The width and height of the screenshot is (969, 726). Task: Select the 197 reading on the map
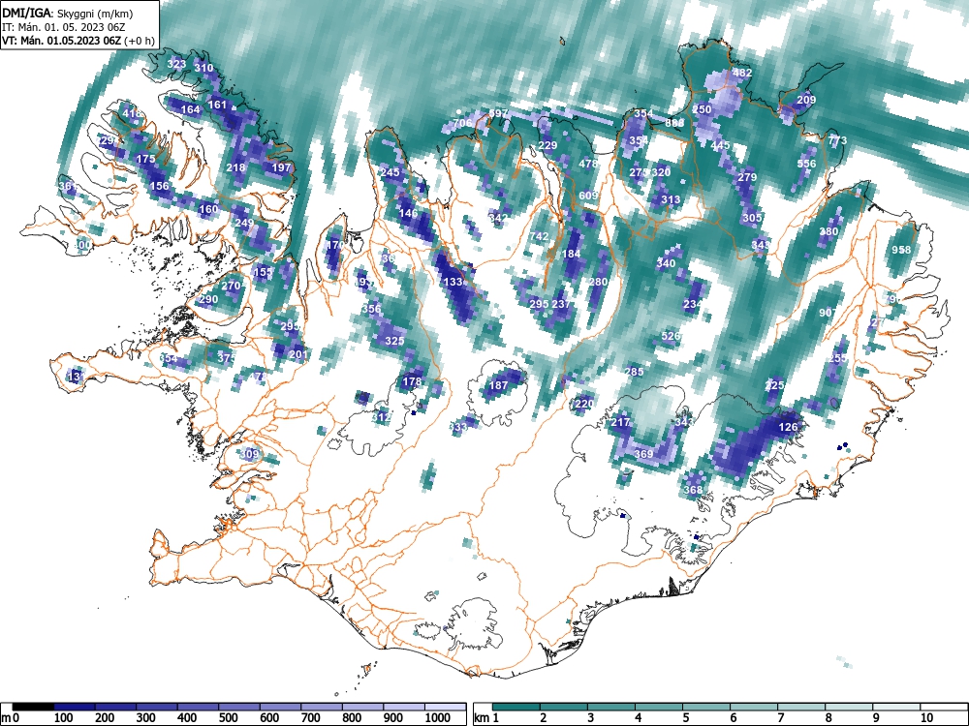pos(281,167)
